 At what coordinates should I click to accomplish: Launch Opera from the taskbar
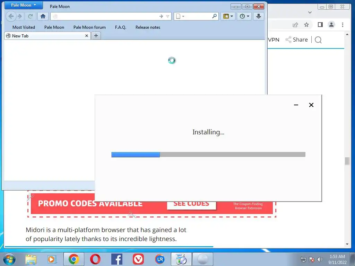tap(95, 259)
